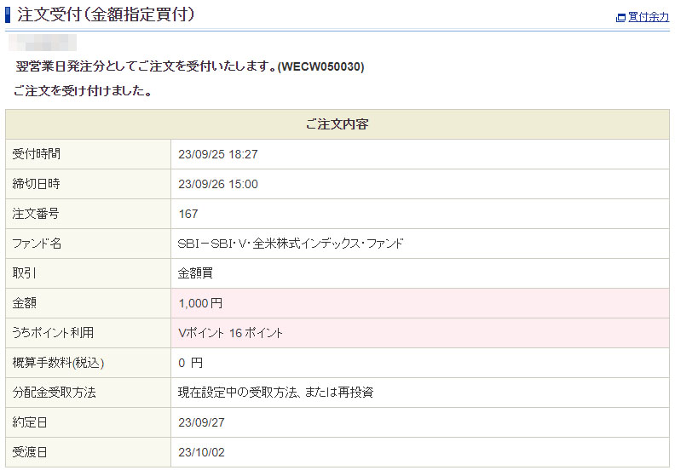
Task: Click the order number 167
Action: 188,214
